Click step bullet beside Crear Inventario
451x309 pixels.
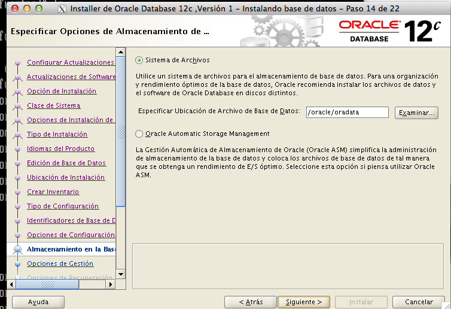[x=17, y=192]
